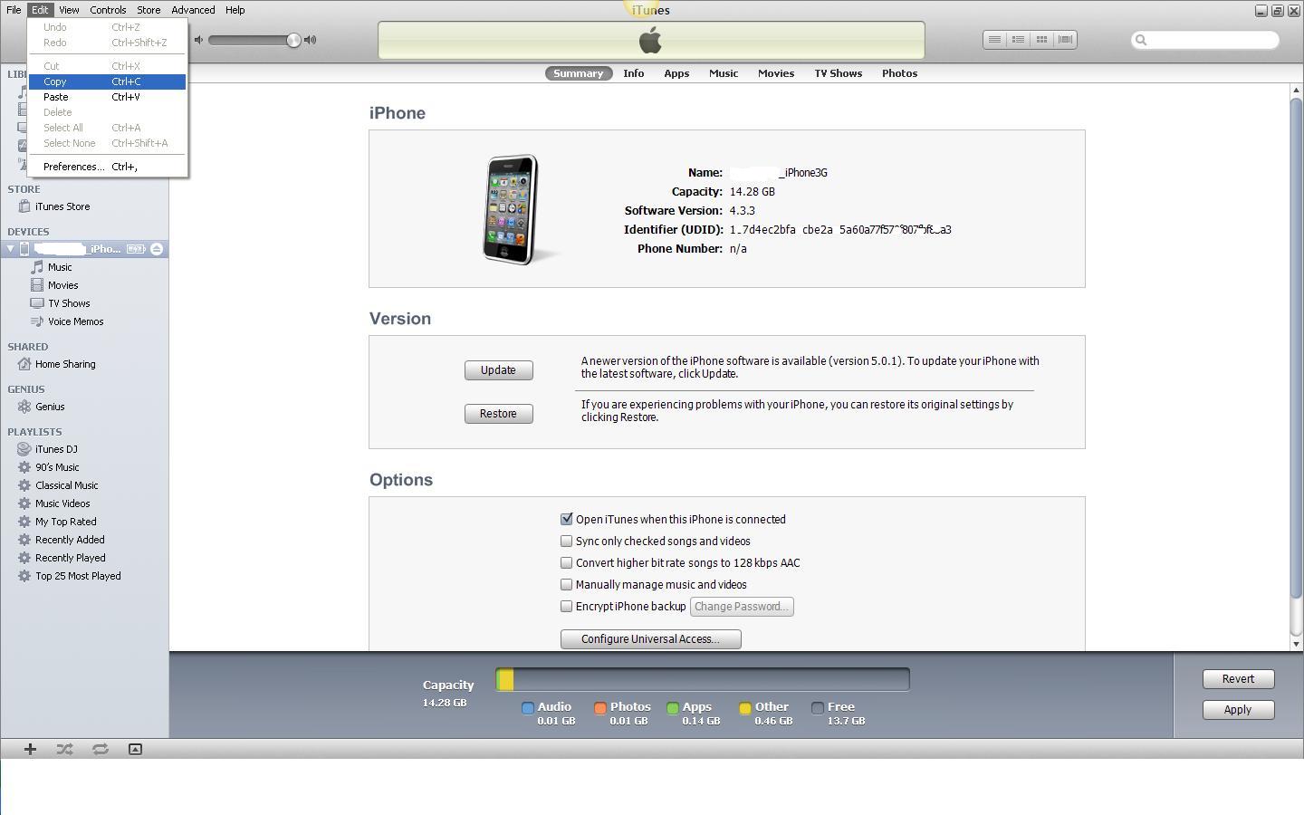Uncheck Open iTunes when this iPhone is connected
The width and height of the screenshot is (1304, 815).
567,519
